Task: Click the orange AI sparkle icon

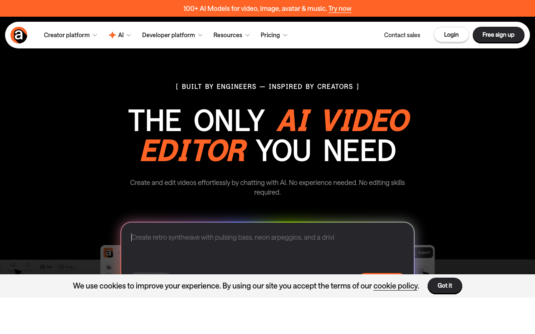Action: tap(112, 35)
